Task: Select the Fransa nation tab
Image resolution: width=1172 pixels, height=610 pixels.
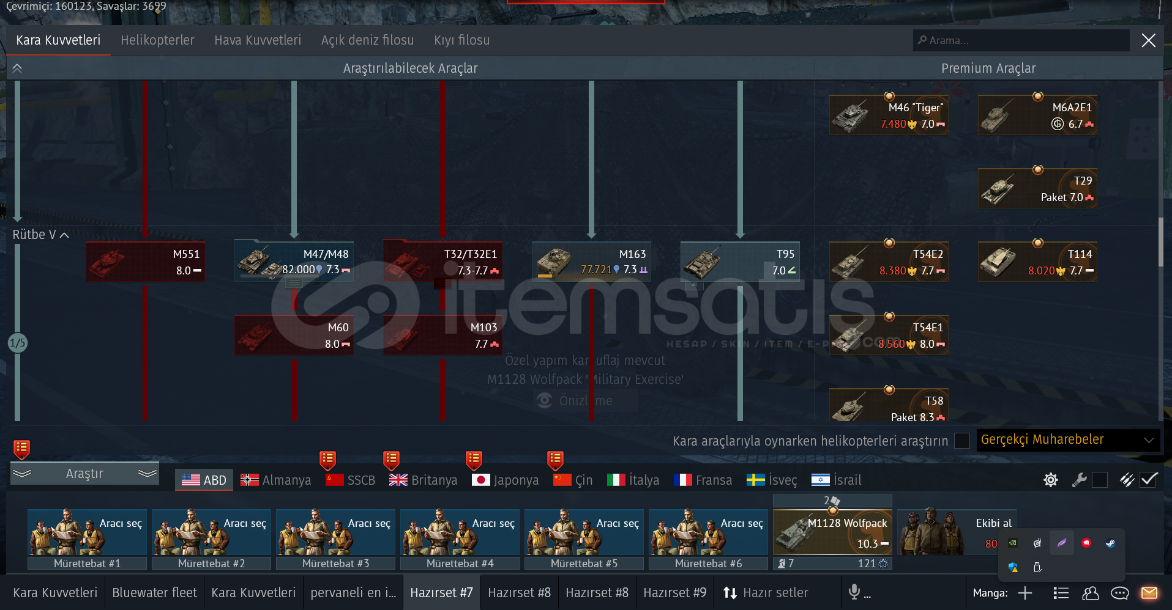Action: pyautogui.click(x=703, y=480)
